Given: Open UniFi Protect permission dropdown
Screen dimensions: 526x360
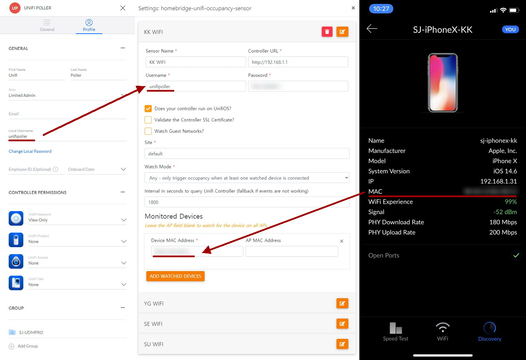Looking at the screenshot, I should pyautogui.click(x=77, y=241).
